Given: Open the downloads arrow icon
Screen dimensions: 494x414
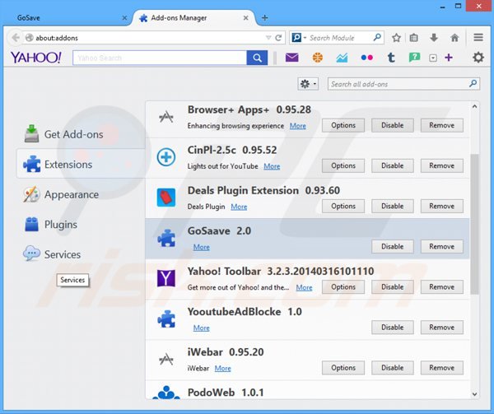Looking at the screenshot, I should pos(434,38).
